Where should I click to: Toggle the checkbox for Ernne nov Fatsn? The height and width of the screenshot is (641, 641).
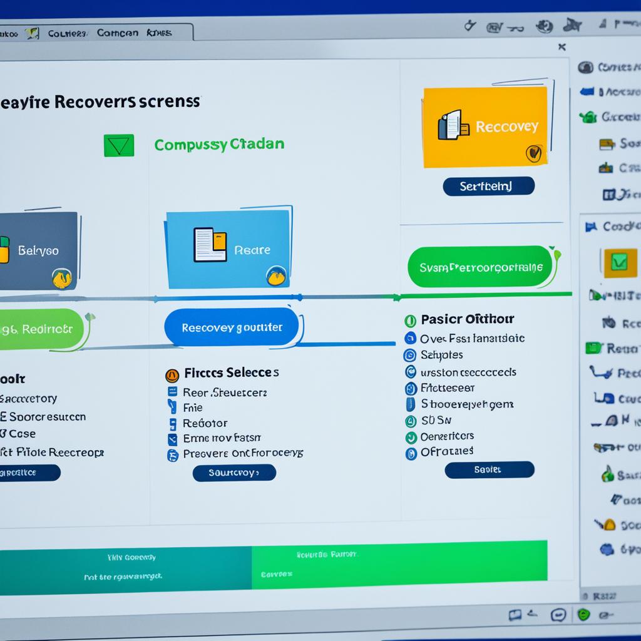click(173, 439)
